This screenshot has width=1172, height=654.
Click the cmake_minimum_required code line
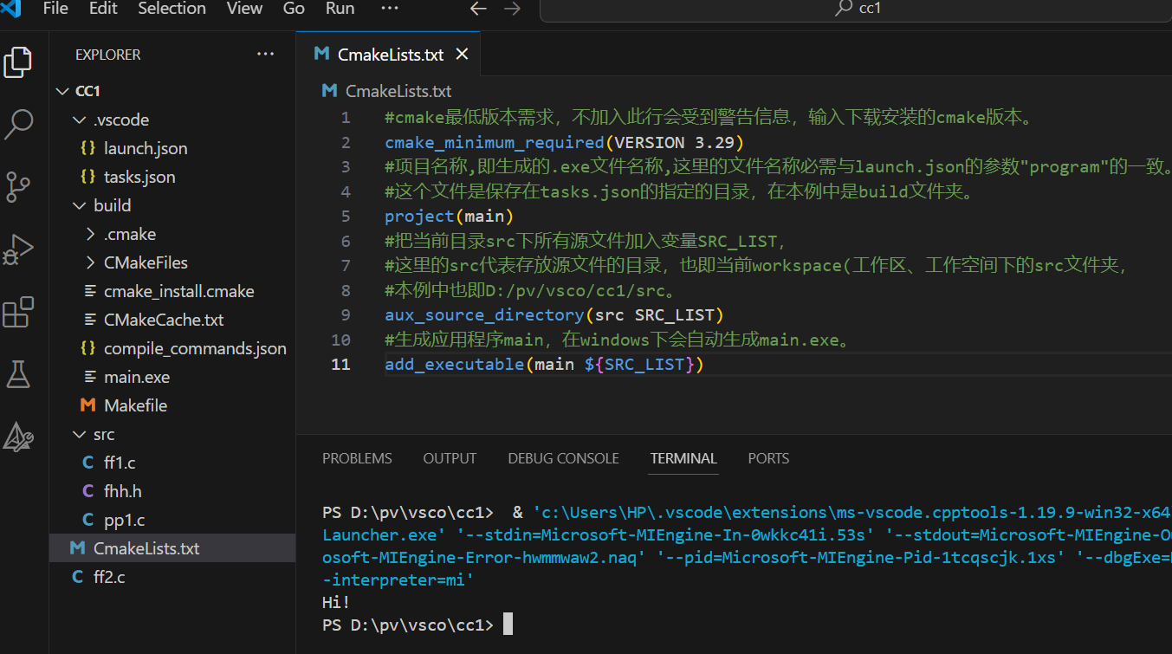point(564,142)
